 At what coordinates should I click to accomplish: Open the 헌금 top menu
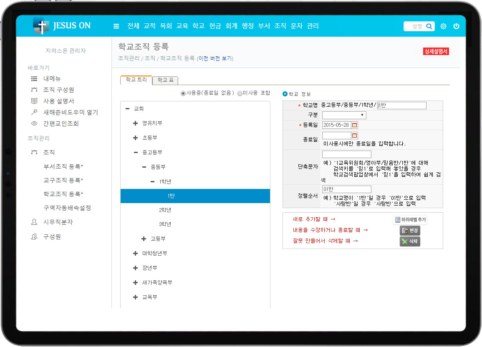click(215, 26)
